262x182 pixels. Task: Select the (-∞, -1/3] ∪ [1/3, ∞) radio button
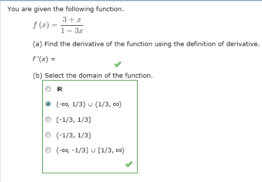pos(48,150)
